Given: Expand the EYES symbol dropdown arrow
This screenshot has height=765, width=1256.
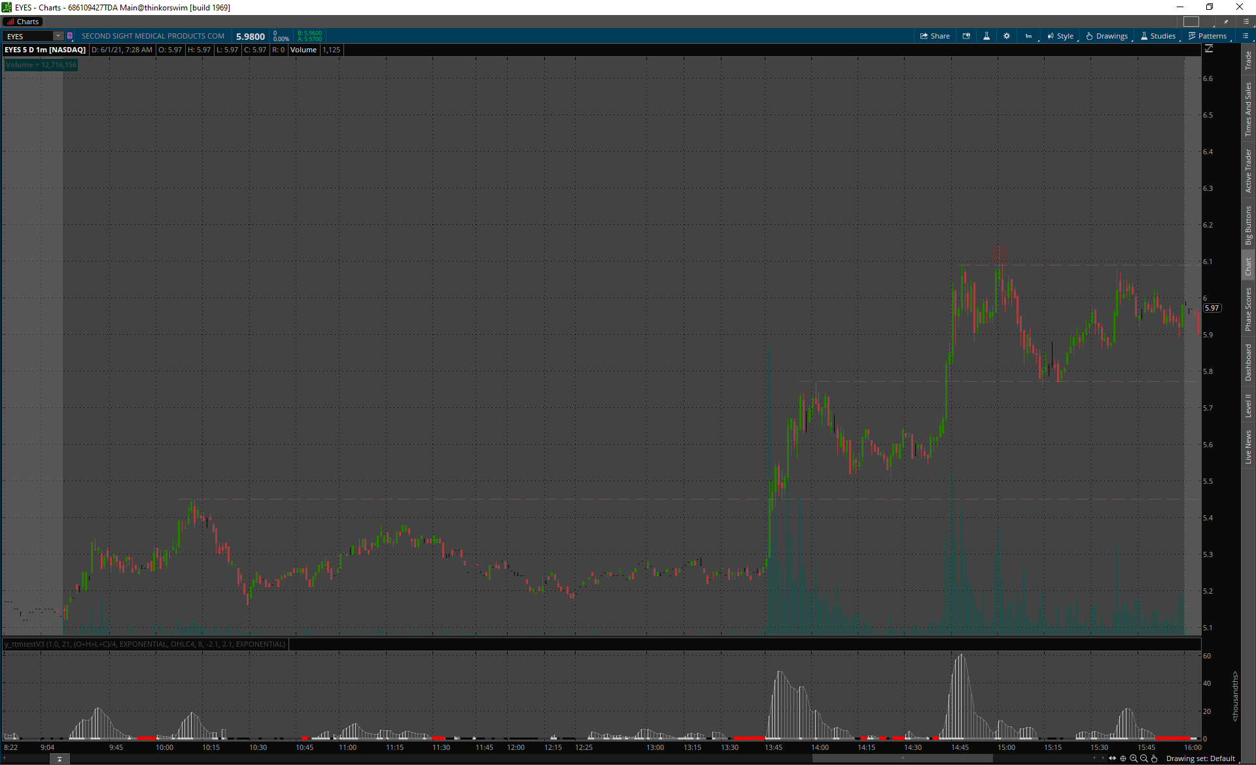Looking at the screenshot, I should point(58,36).
